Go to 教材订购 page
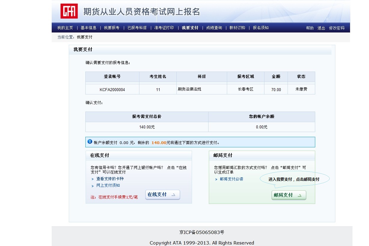Viewport: 369px width, 246px height. tap(237, 28)
